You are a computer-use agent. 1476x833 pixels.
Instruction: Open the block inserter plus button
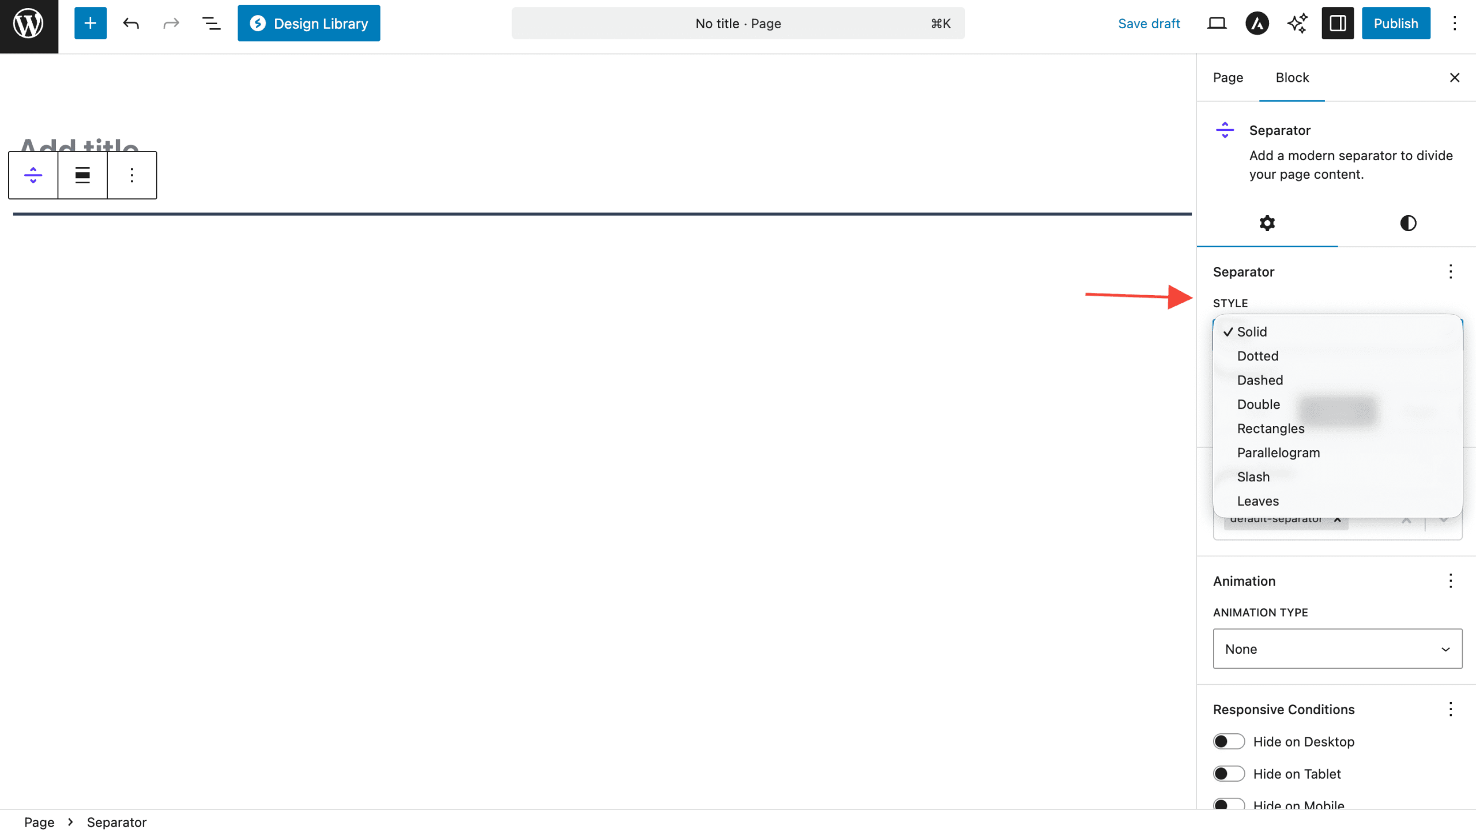(90, 23)
